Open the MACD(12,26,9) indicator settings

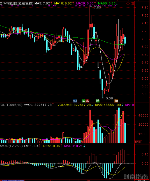[x=11, y=146]
